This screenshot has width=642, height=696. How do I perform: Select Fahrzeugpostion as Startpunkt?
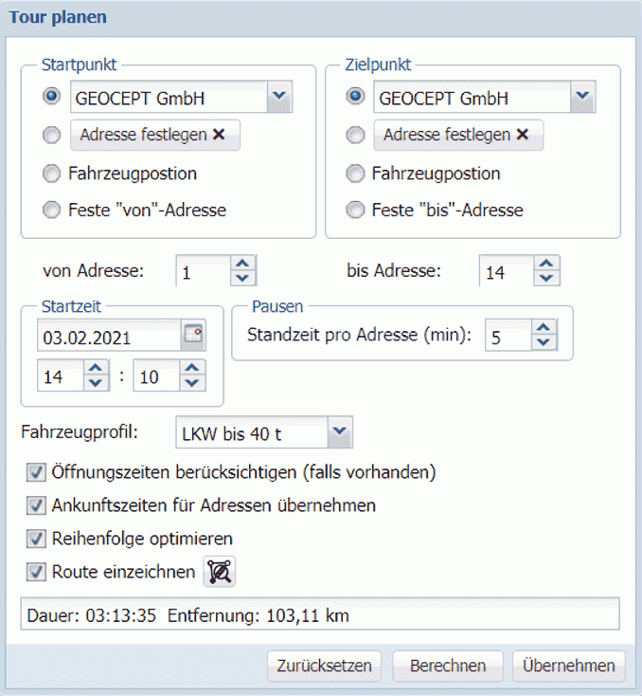click(x=51, y=174)
